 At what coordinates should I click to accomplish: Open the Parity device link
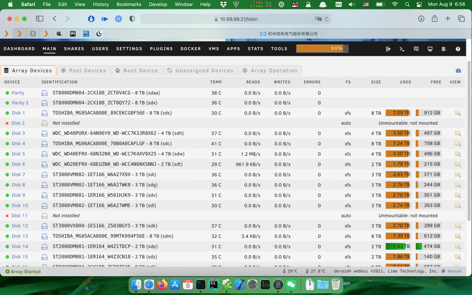tap(18, 93)
